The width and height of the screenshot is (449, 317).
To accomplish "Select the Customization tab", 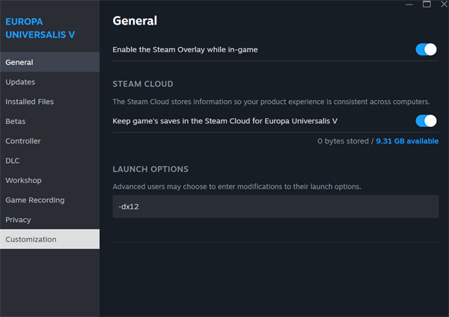I will pyautogui.click(x=49, y=239).
